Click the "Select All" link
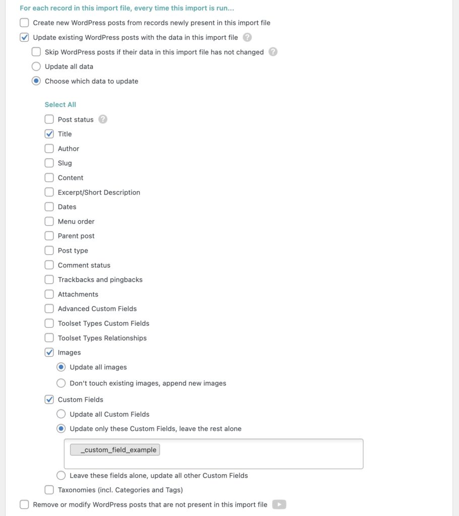Screen dimensions: 459x516 point(60,104)
